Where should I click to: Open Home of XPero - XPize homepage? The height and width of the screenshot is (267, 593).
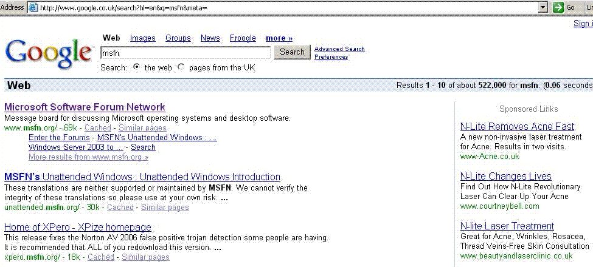(x=77, y=228)
